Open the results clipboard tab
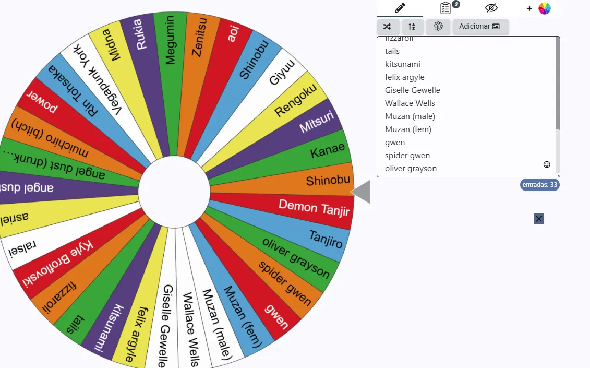 pos(446,8)
